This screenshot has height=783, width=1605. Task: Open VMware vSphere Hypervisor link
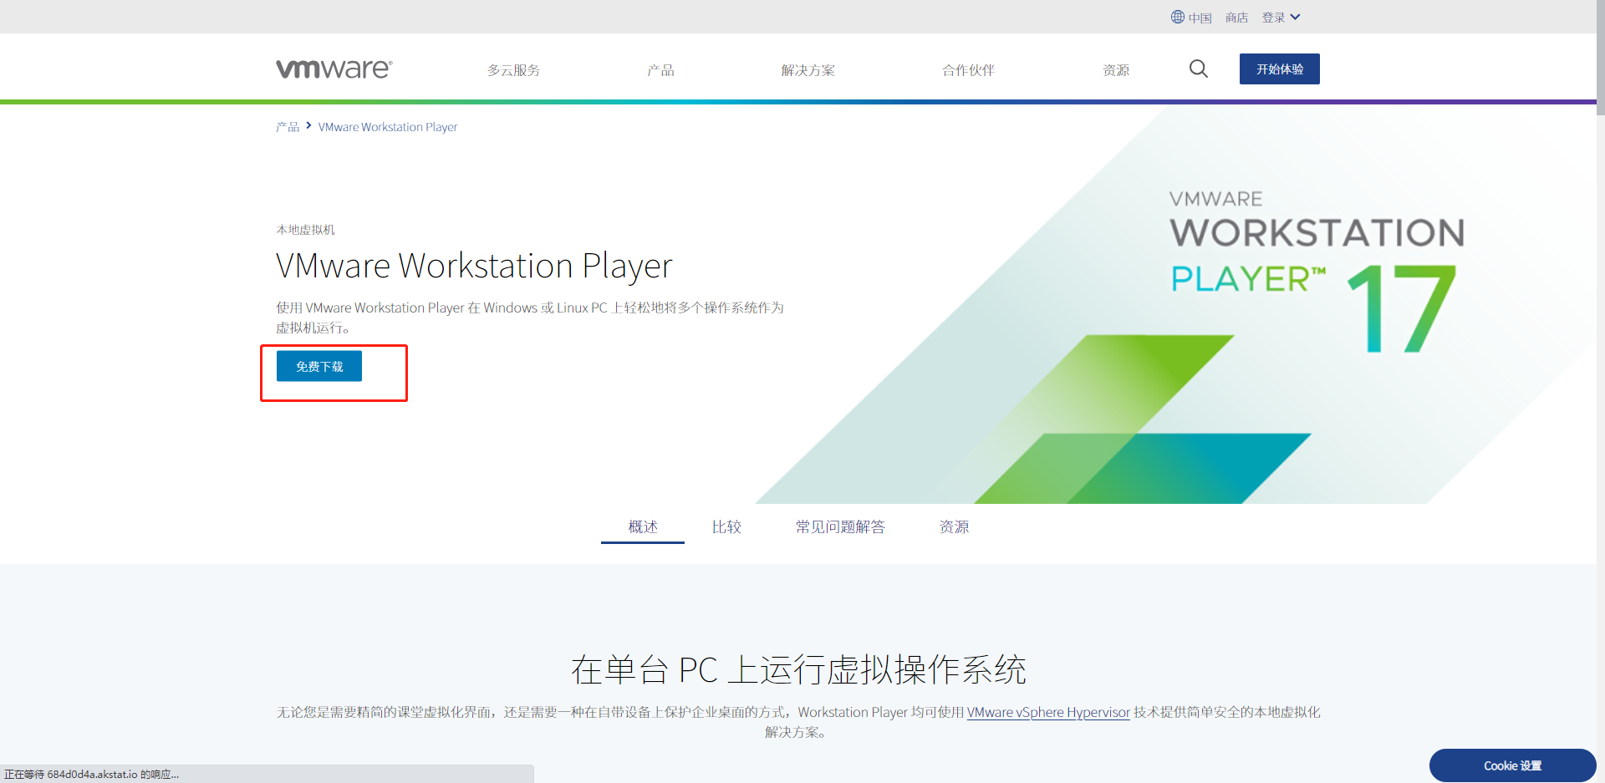(x=1048, y=712)
